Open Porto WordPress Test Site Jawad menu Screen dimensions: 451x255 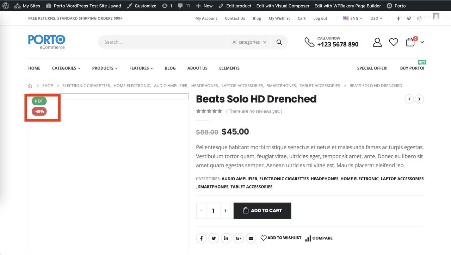[x=83, y=6]
